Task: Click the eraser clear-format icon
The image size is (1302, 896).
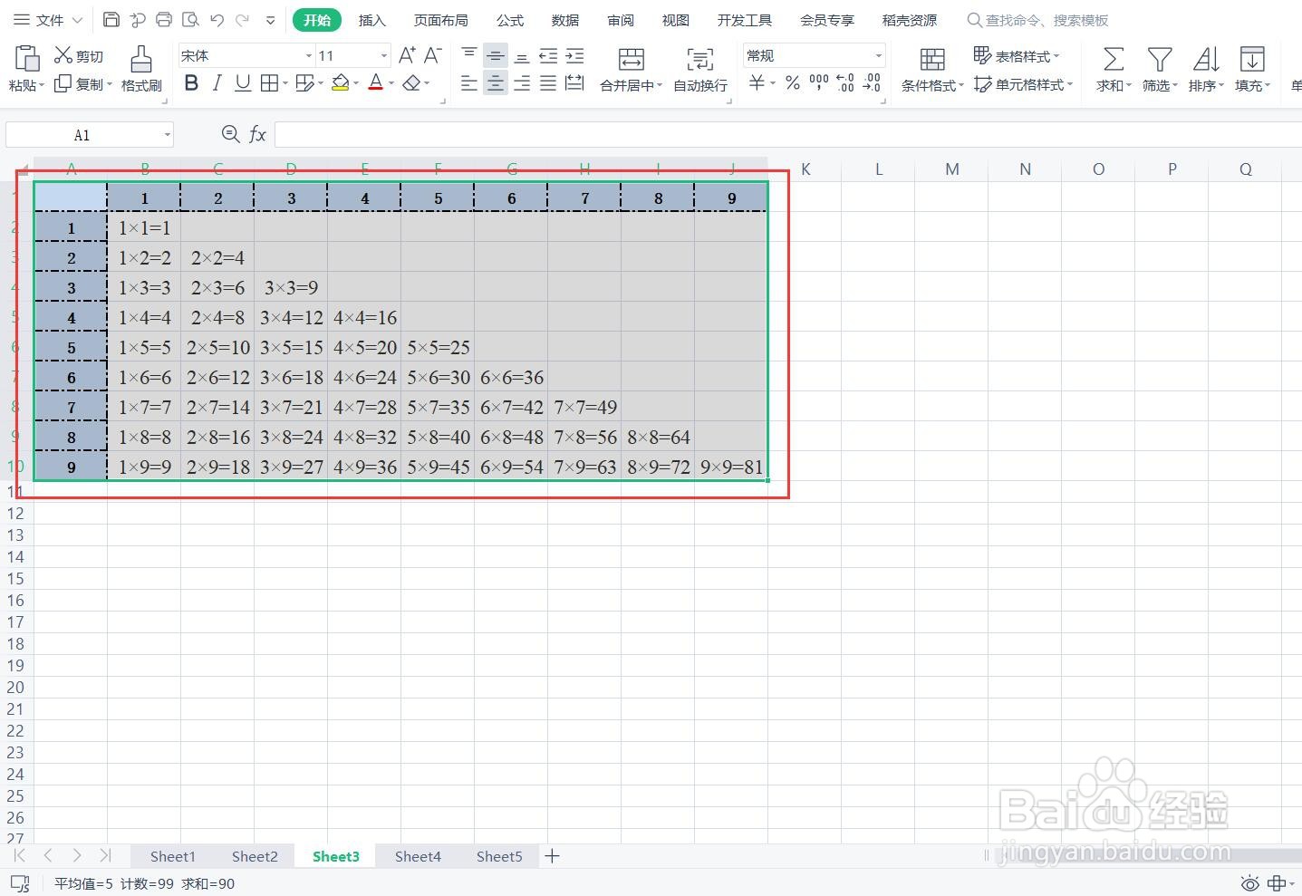Action: [x=411, y=83]
